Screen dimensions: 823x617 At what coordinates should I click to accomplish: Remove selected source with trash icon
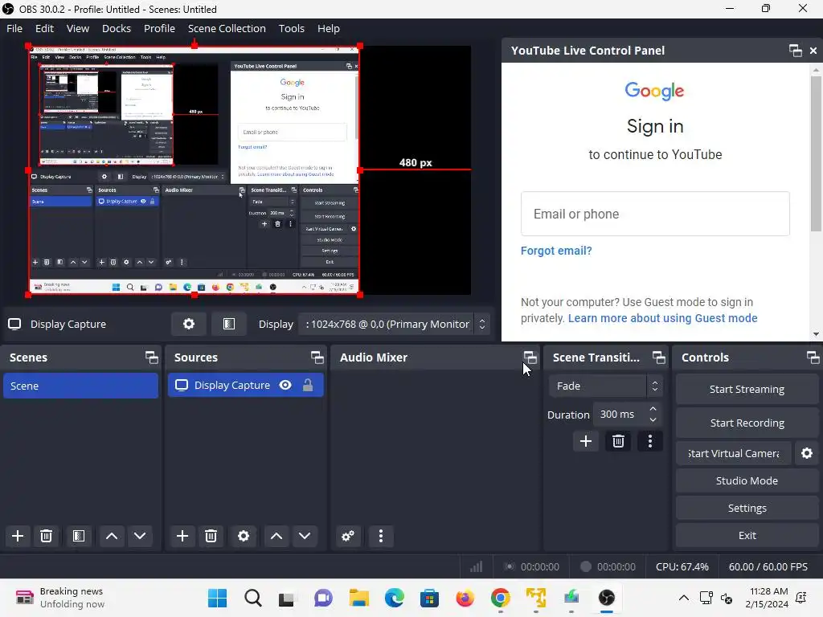coord(211,536)
